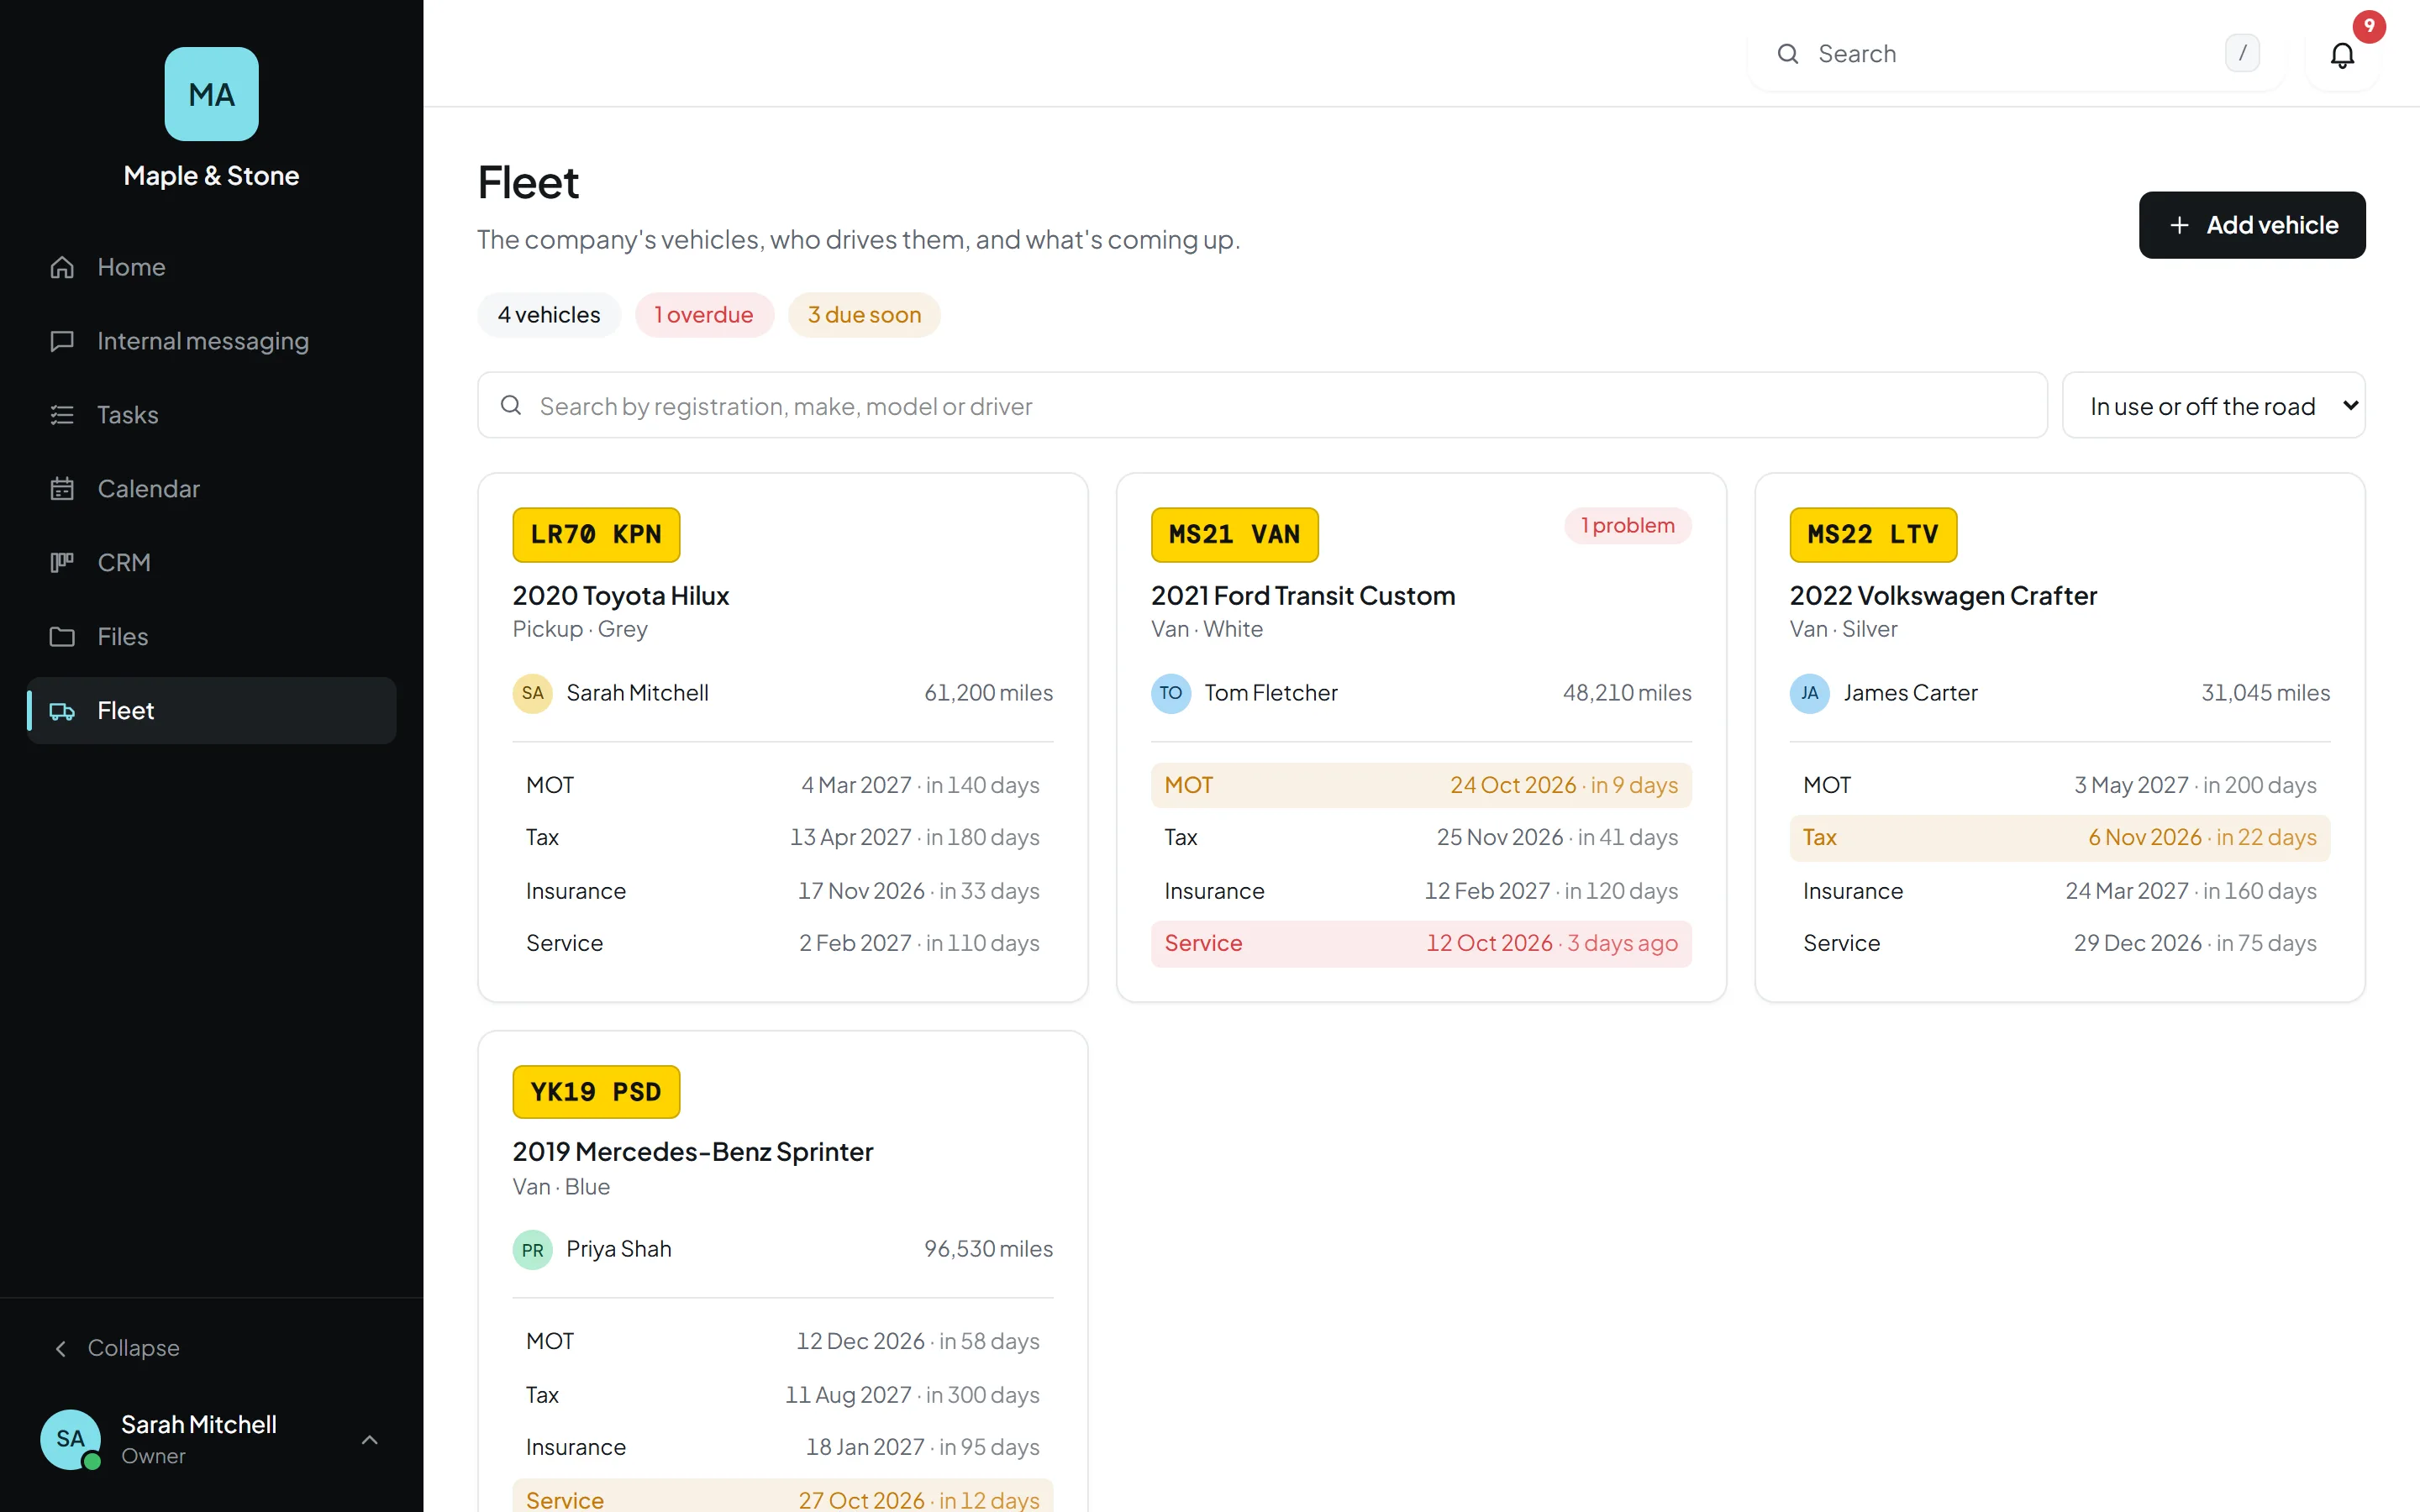Open the Tasks section
The image size is (2420, 1512).
tap(211, 415)
